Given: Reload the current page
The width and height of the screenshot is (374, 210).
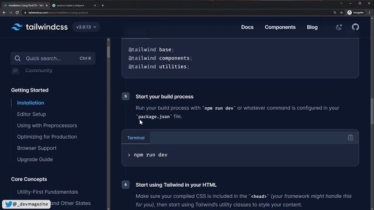Looking at the screenshot, I should click(17, 12).
